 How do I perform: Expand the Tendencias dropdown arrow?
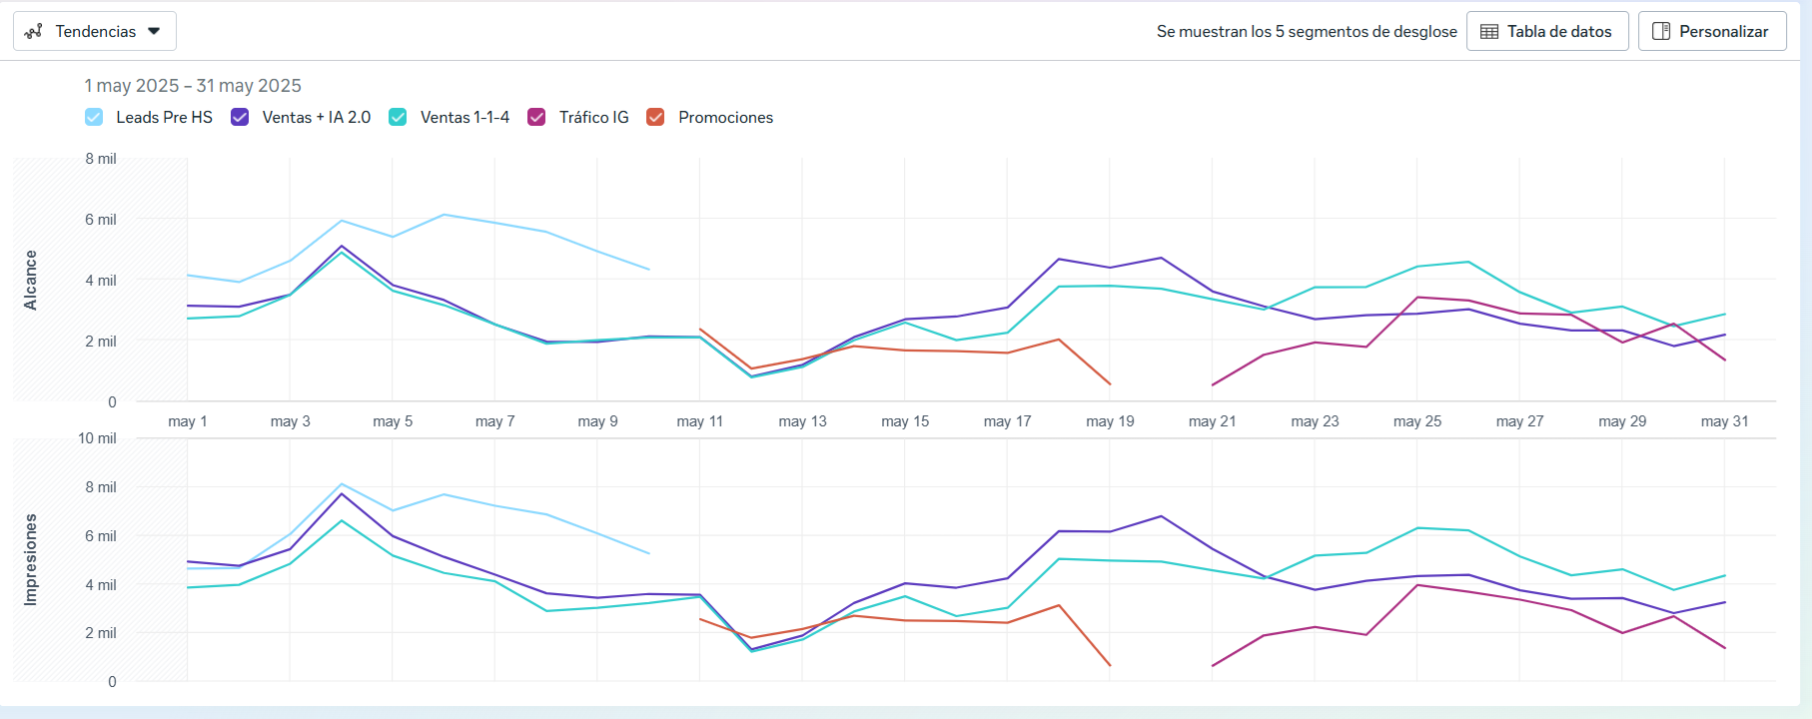click(x=154, y=31)
